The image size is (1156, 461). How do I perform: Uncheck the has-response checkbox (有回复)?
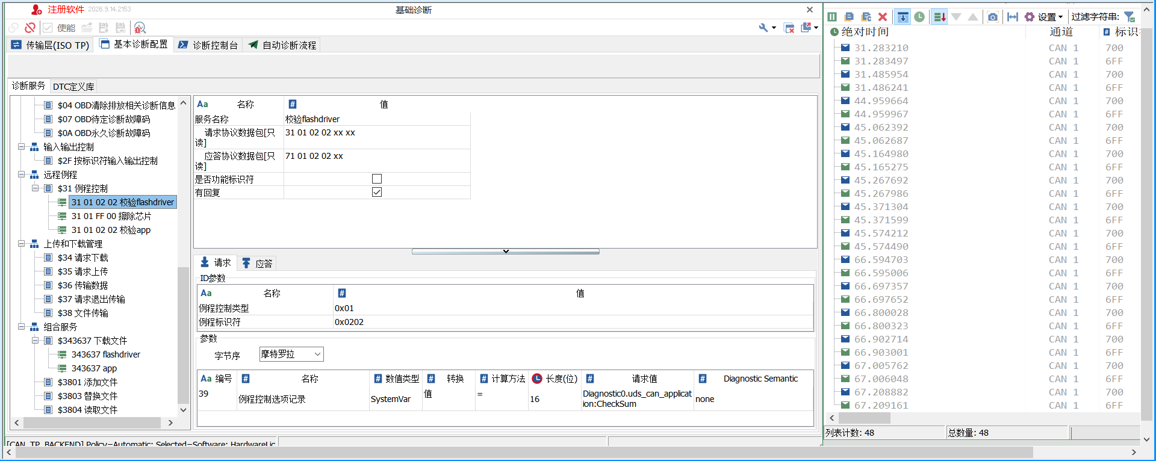(x=377, y=192)
